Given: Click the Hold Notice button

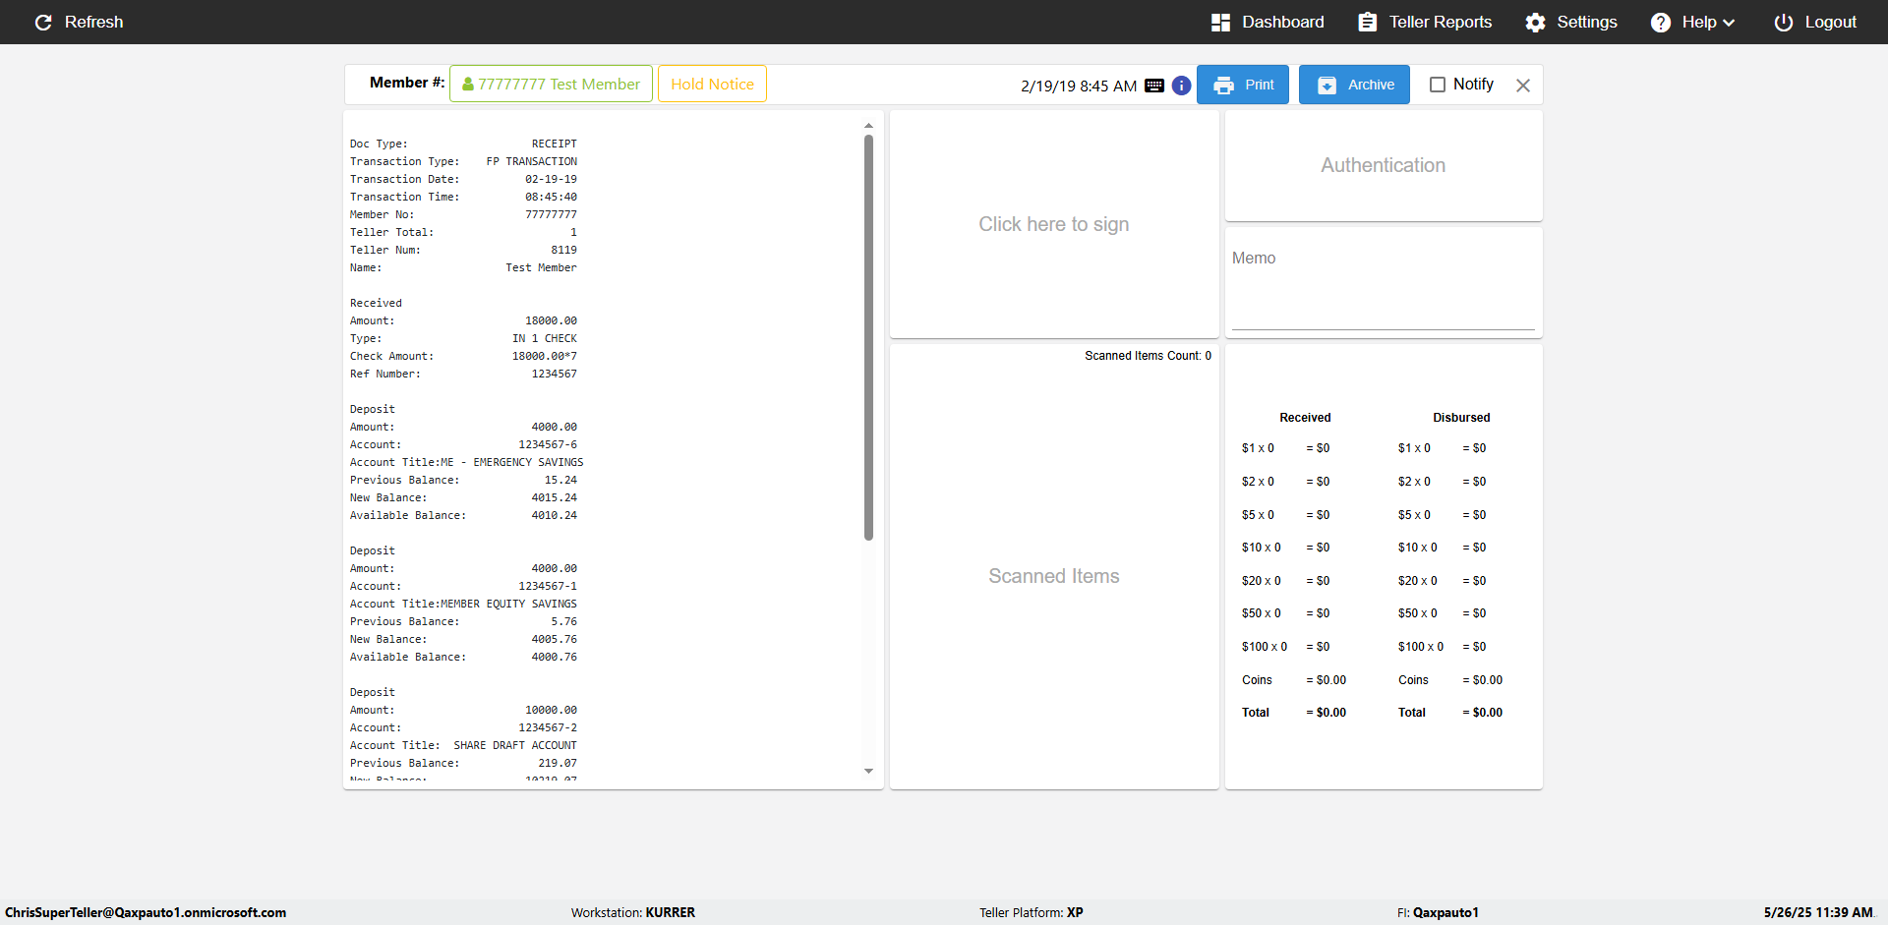Looking at the screenshot, I should point(712,84).
